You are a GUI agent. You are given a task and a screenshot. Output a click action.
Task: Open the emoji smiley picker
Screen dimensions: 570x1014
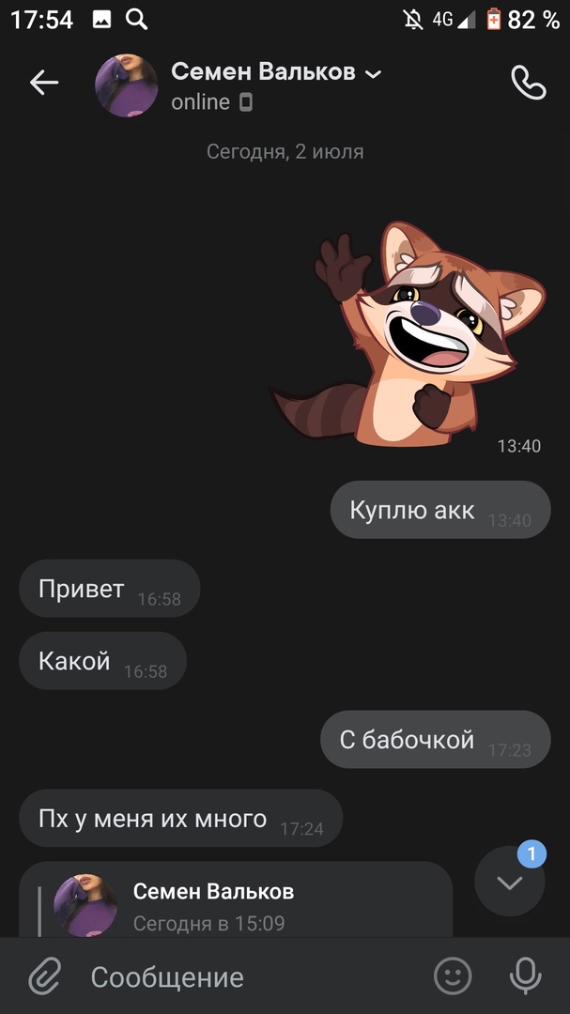tap(453, 976)
